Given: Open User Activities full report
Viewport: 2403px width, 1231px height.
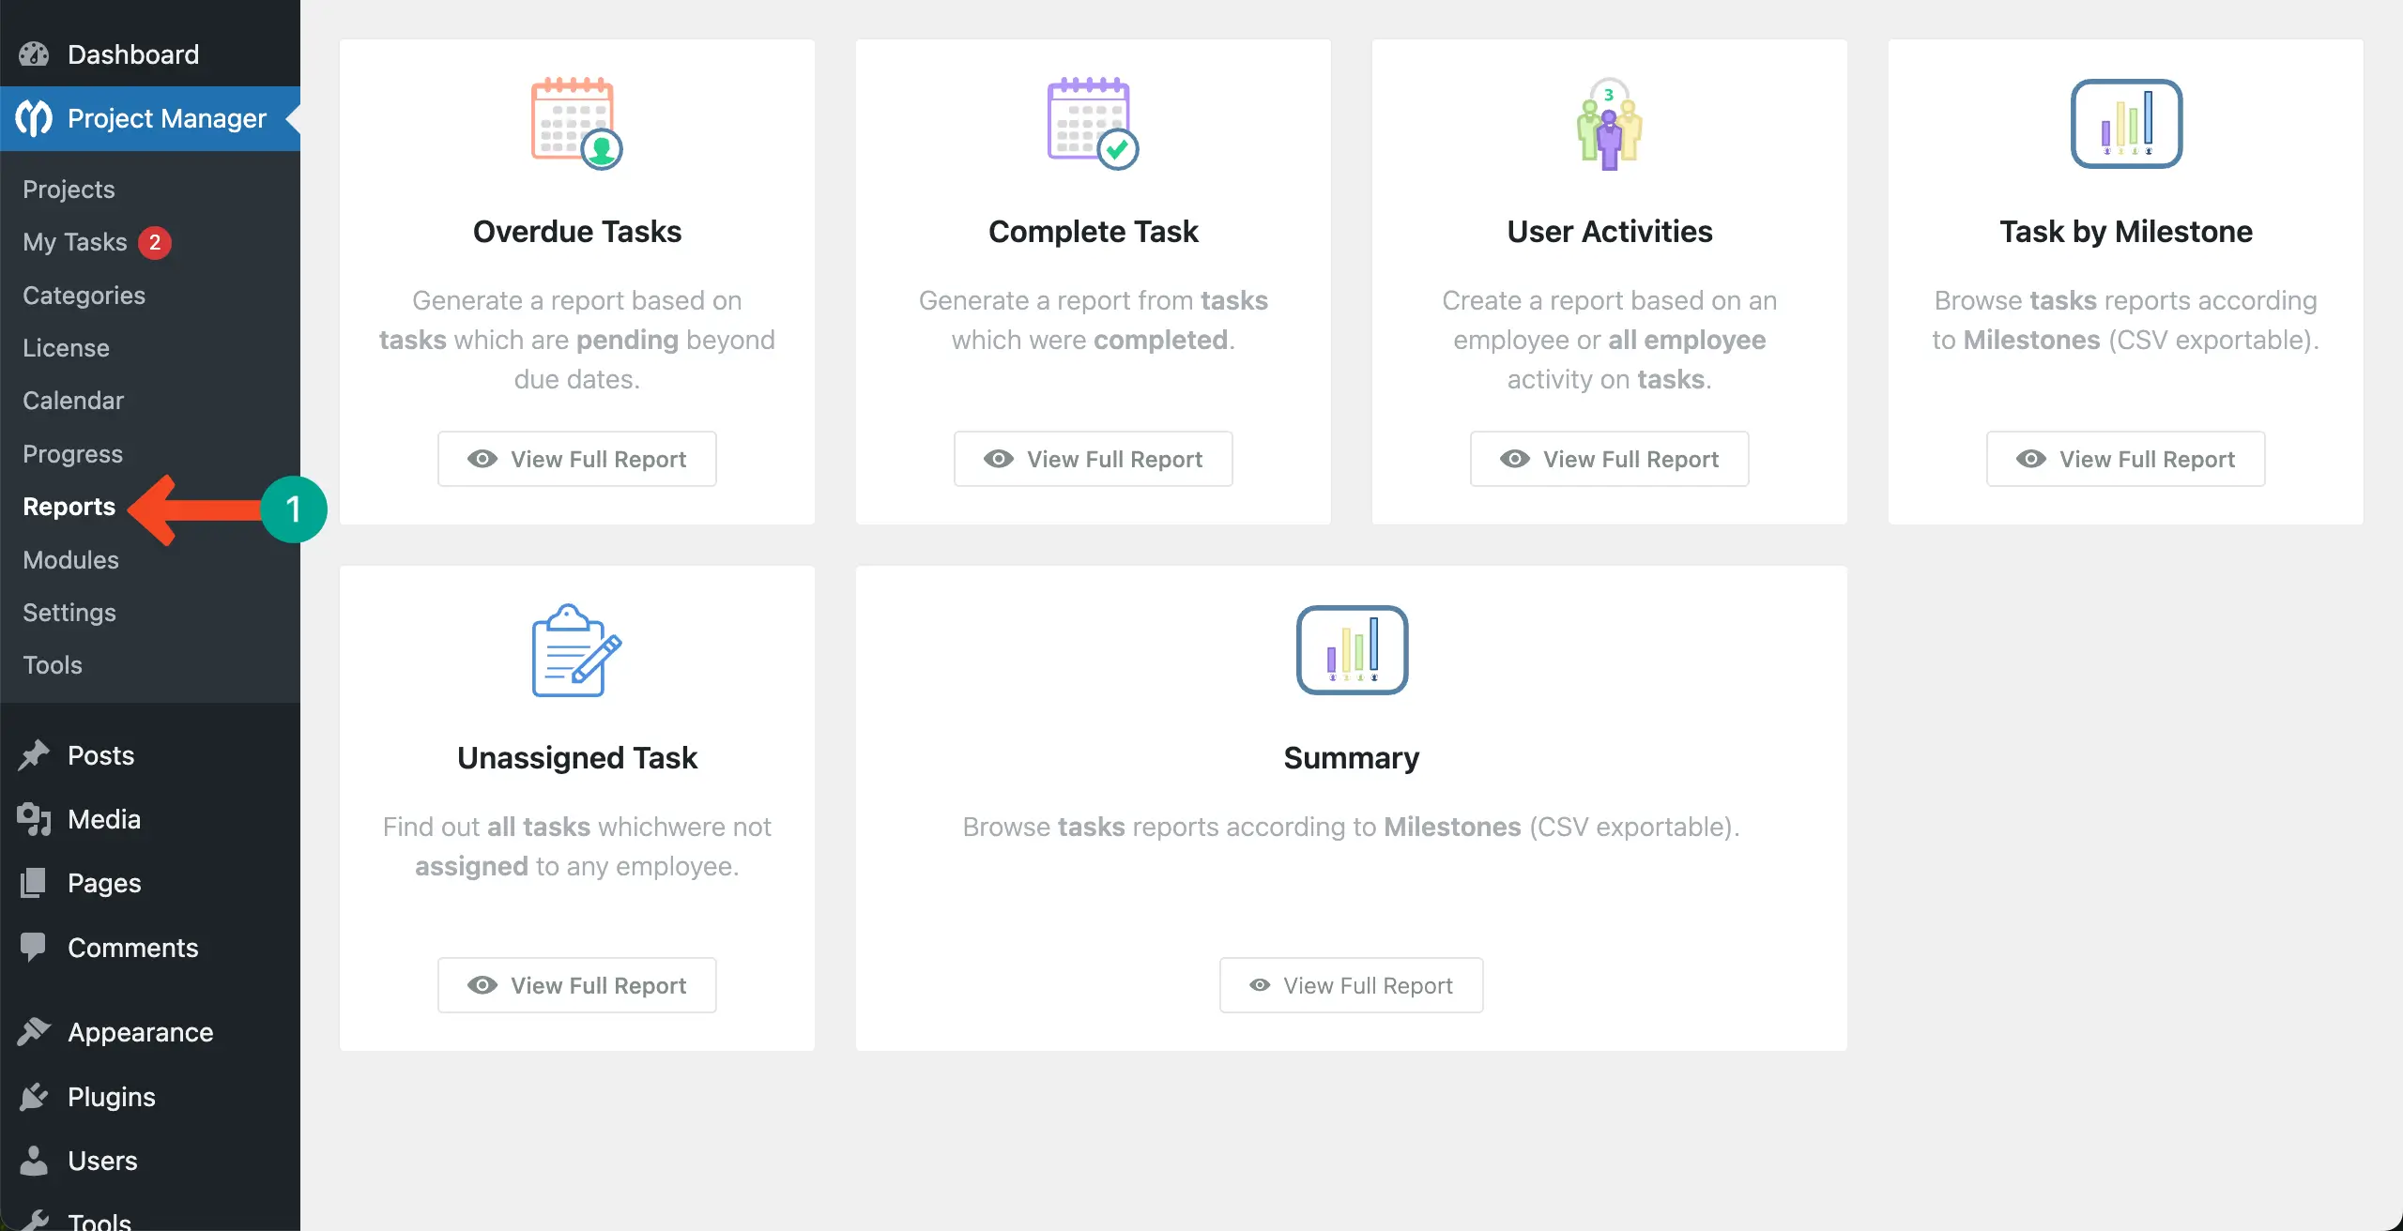Looking at the screenshot, I should (1609, 459).
